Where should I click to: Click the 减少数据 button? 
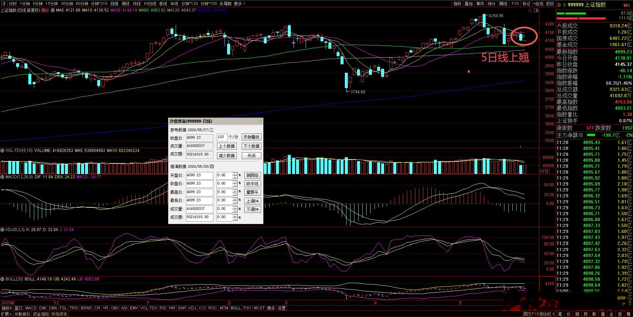pyautogui.click(x=226, y=156)
